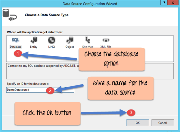Click the Database label under SQL icon
180x132 pixels.
click(x=16, y=47)
